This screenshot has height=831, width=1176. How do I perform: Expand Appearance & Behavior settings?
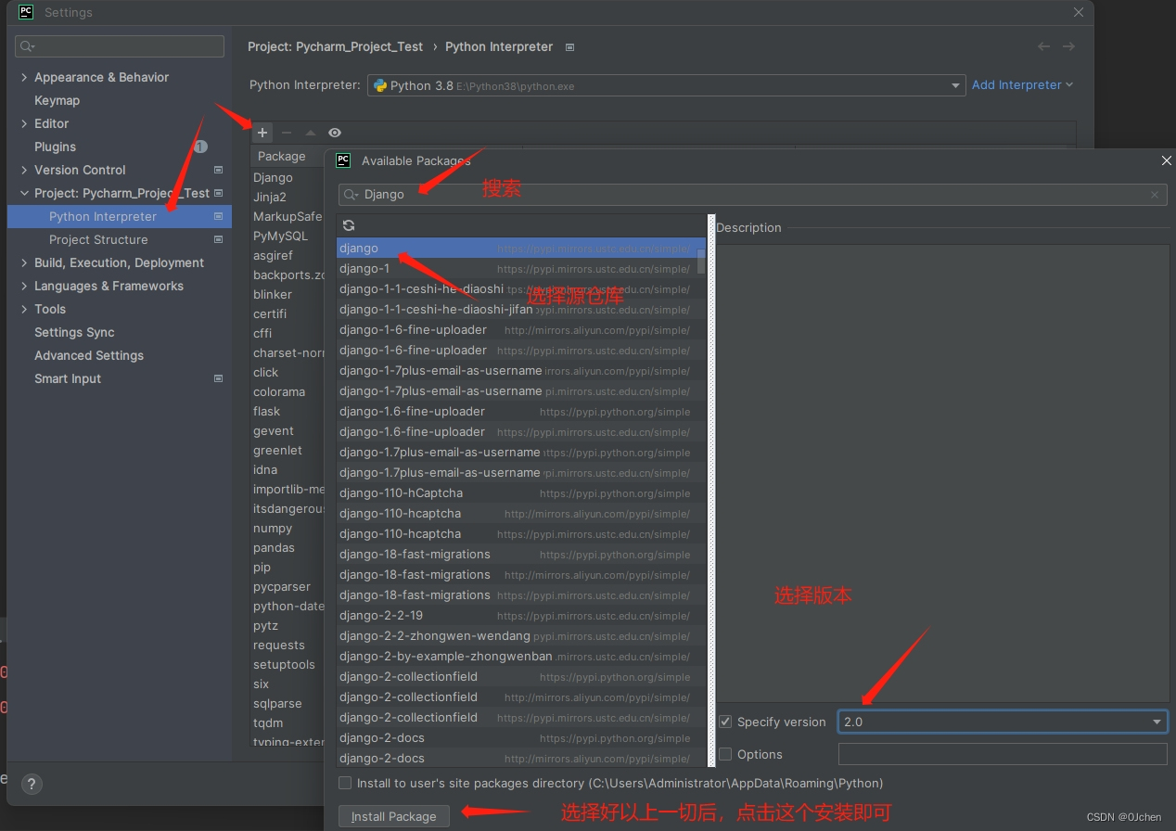click(24, 77)
